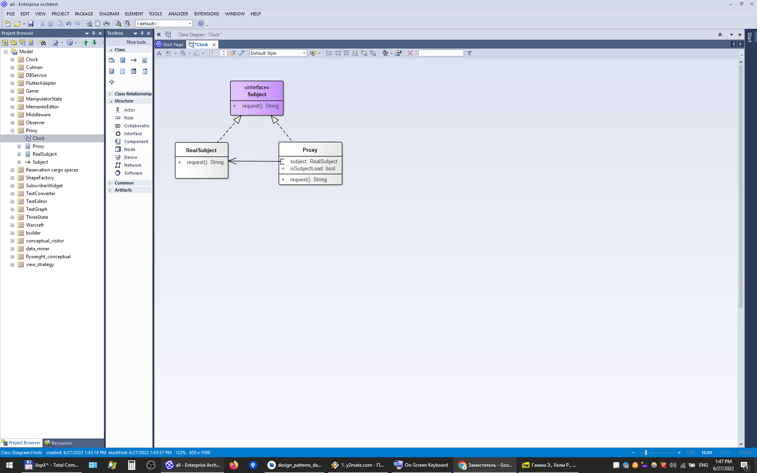The width and height of the screenshot is (757, 473).
Task: Collapse toolbox with double chevron button
Action: 159,35
